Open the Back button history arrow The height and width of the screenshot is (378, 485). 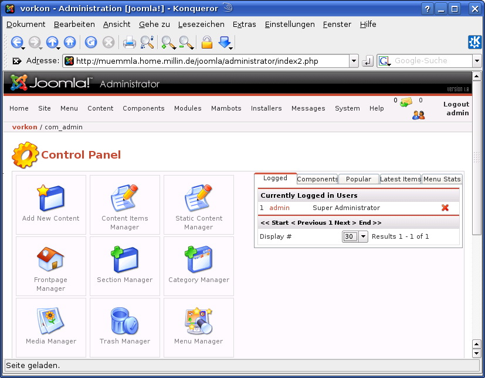click(x=23, y=49)
